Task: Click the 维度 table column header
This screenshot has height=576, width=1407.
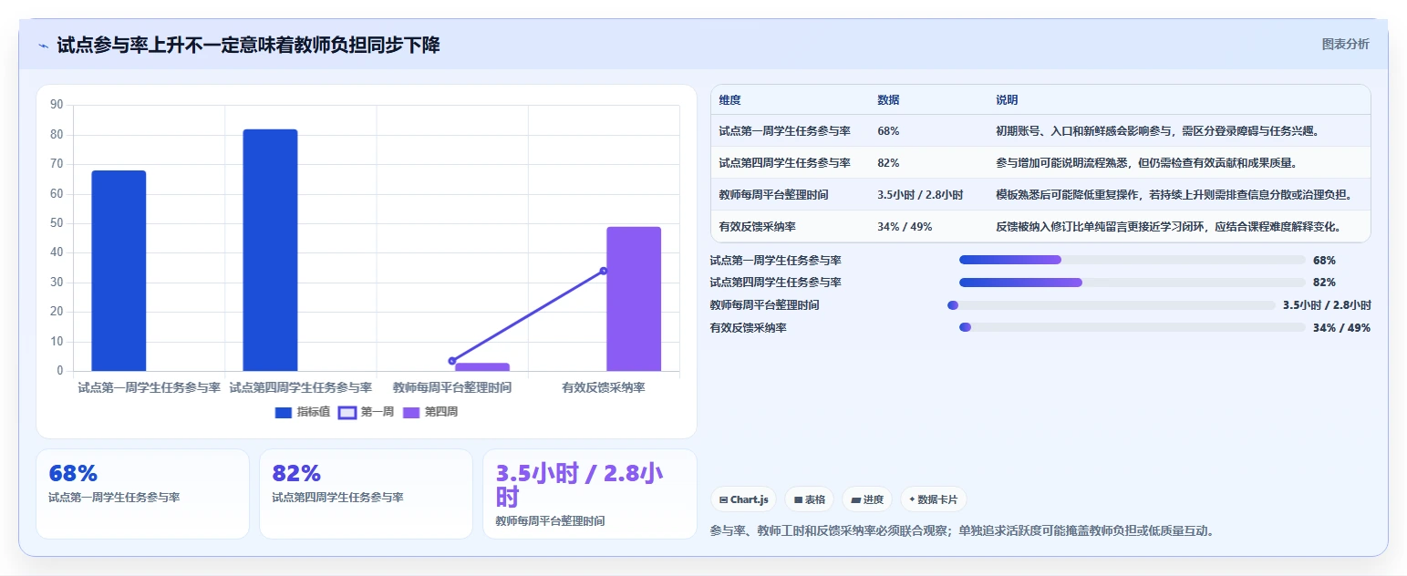Action: (729, 100)
